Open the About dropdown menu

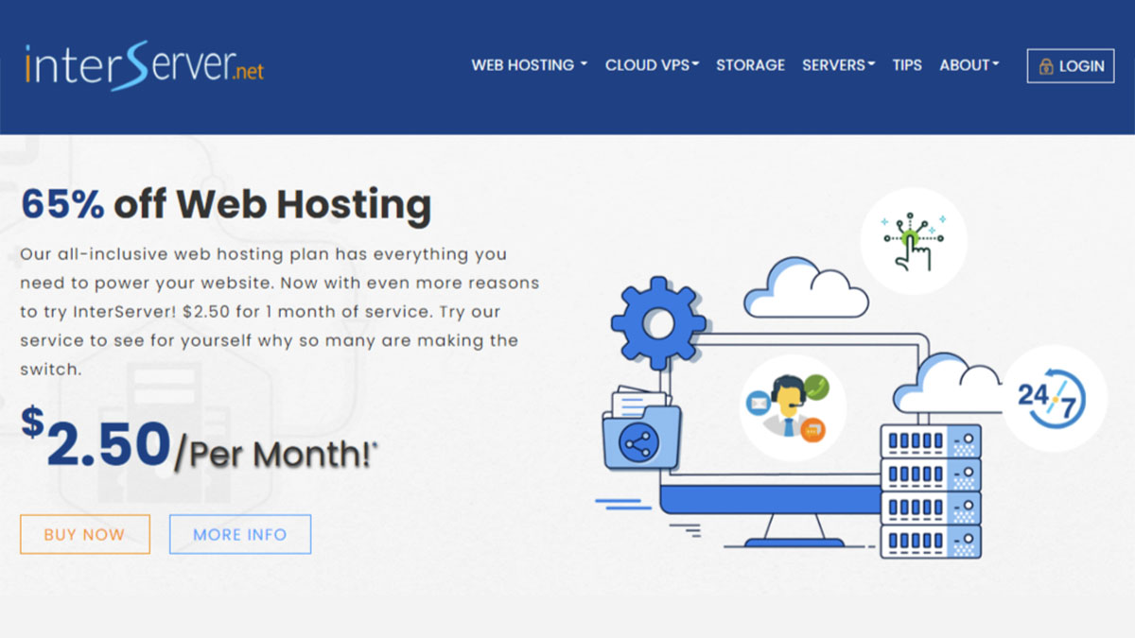(x=969, y=65)
